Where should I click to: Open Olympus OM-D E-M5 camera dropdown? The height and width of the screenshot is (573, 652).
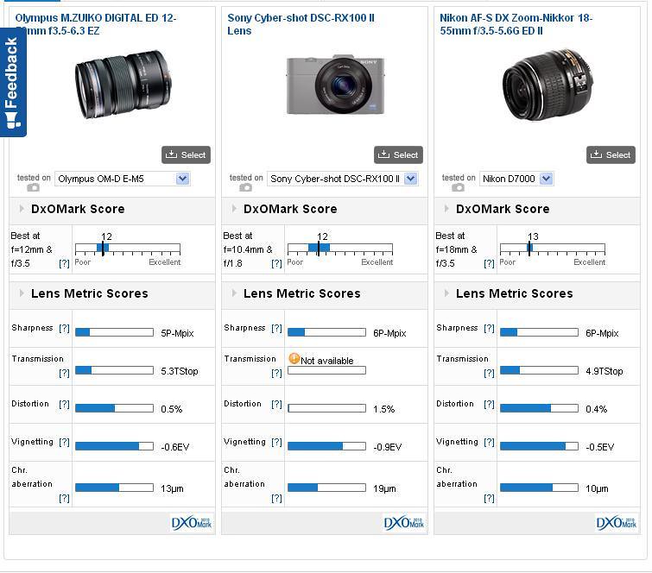[x=123, y=179]
